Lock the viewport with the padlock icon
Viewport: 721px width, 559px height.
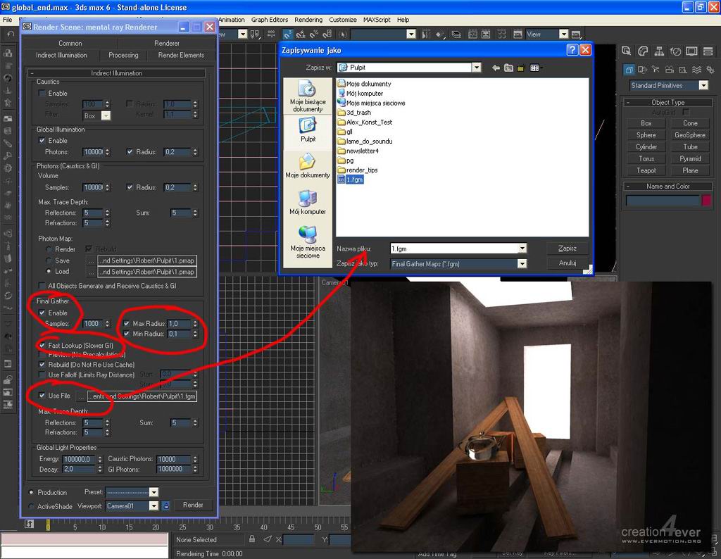pos(165,505)
